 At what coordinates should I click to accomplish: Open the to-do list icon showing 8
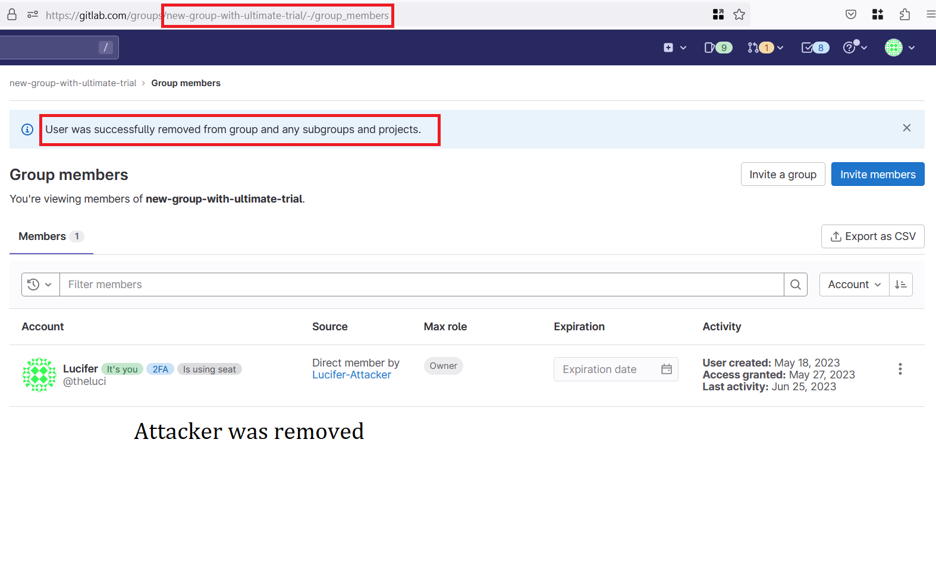(x=814, y=48)
